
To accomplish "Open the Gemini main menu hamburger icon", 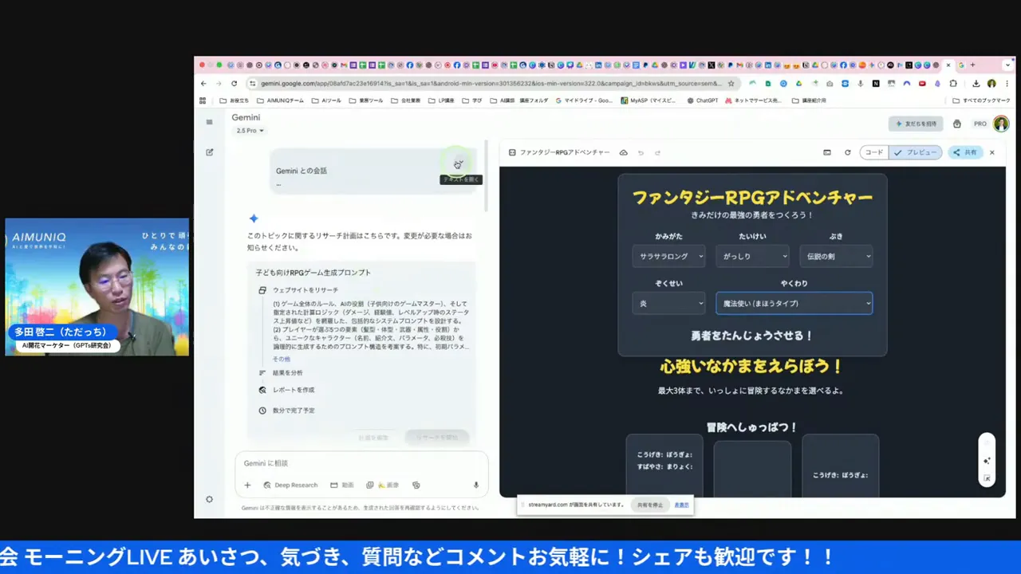I will [x=209, y=122].
